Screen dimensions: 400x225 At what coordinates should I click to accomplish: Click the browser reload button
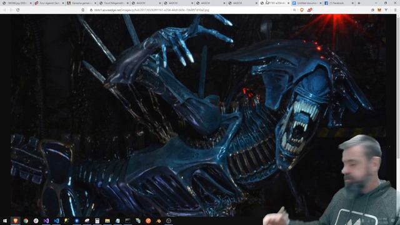pyautogui.click(x=18, y=10)
